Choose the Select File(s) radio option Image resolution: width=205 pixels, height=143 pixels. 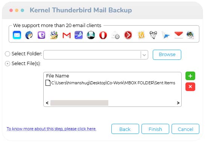[8, 64]
